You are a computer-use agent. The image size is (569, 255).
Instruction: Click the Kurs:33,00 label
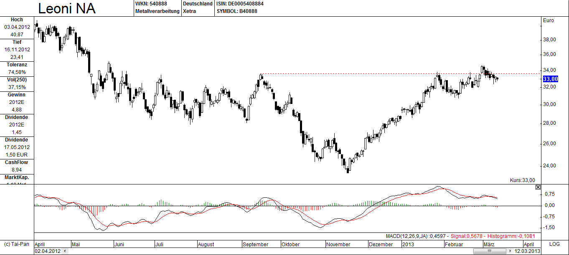522,180
